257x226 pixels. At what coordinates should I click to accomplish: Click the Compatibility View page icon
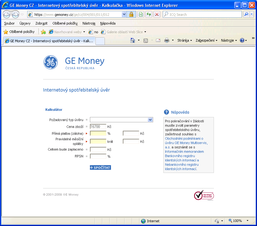[141, 15]
